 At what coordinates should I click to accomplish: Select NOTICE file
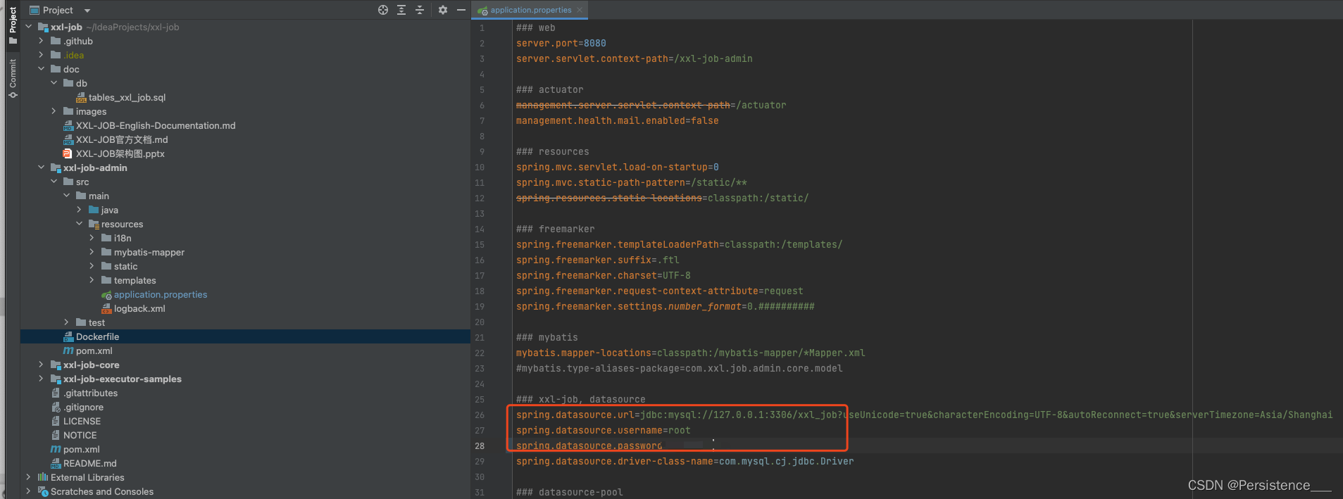pos(80,435)
